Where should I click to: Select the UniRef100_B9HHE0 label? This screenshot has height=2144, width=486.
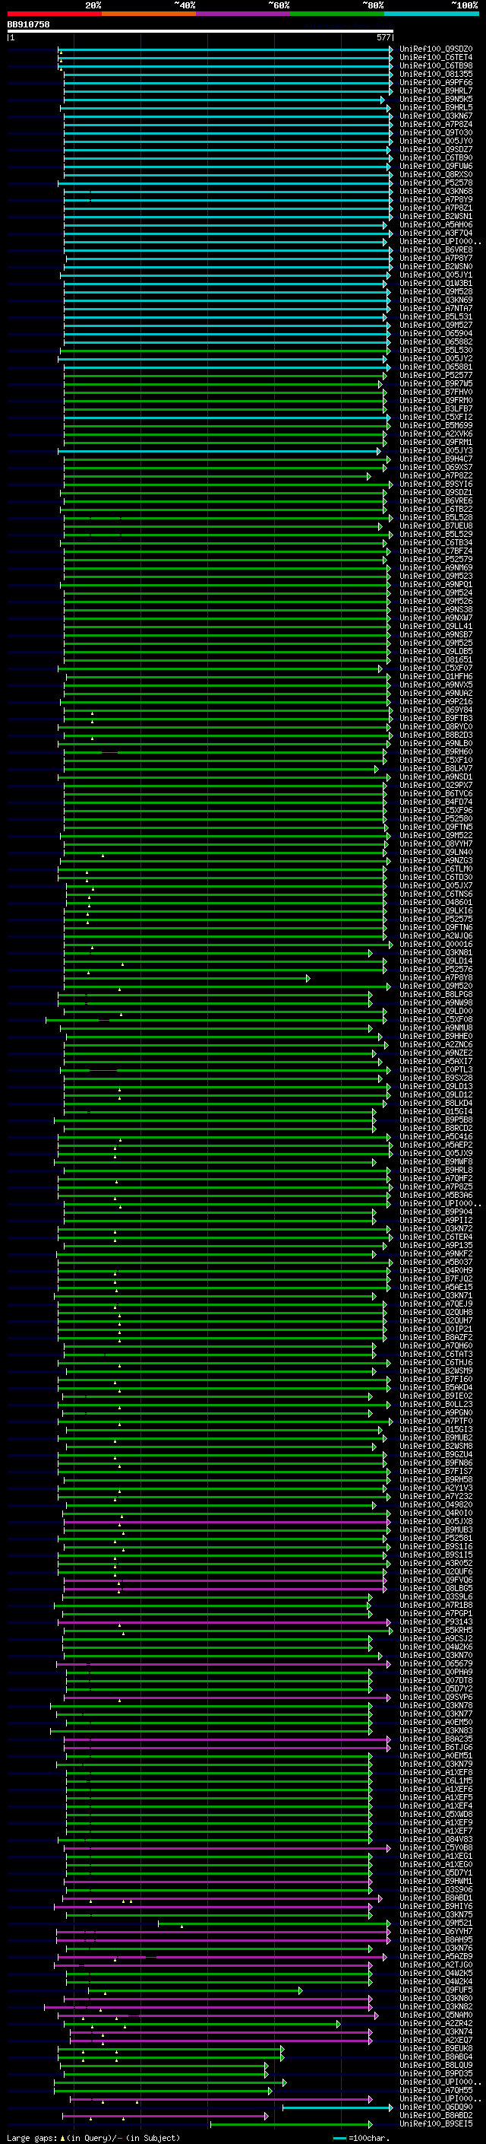[x=436, y=1036]
